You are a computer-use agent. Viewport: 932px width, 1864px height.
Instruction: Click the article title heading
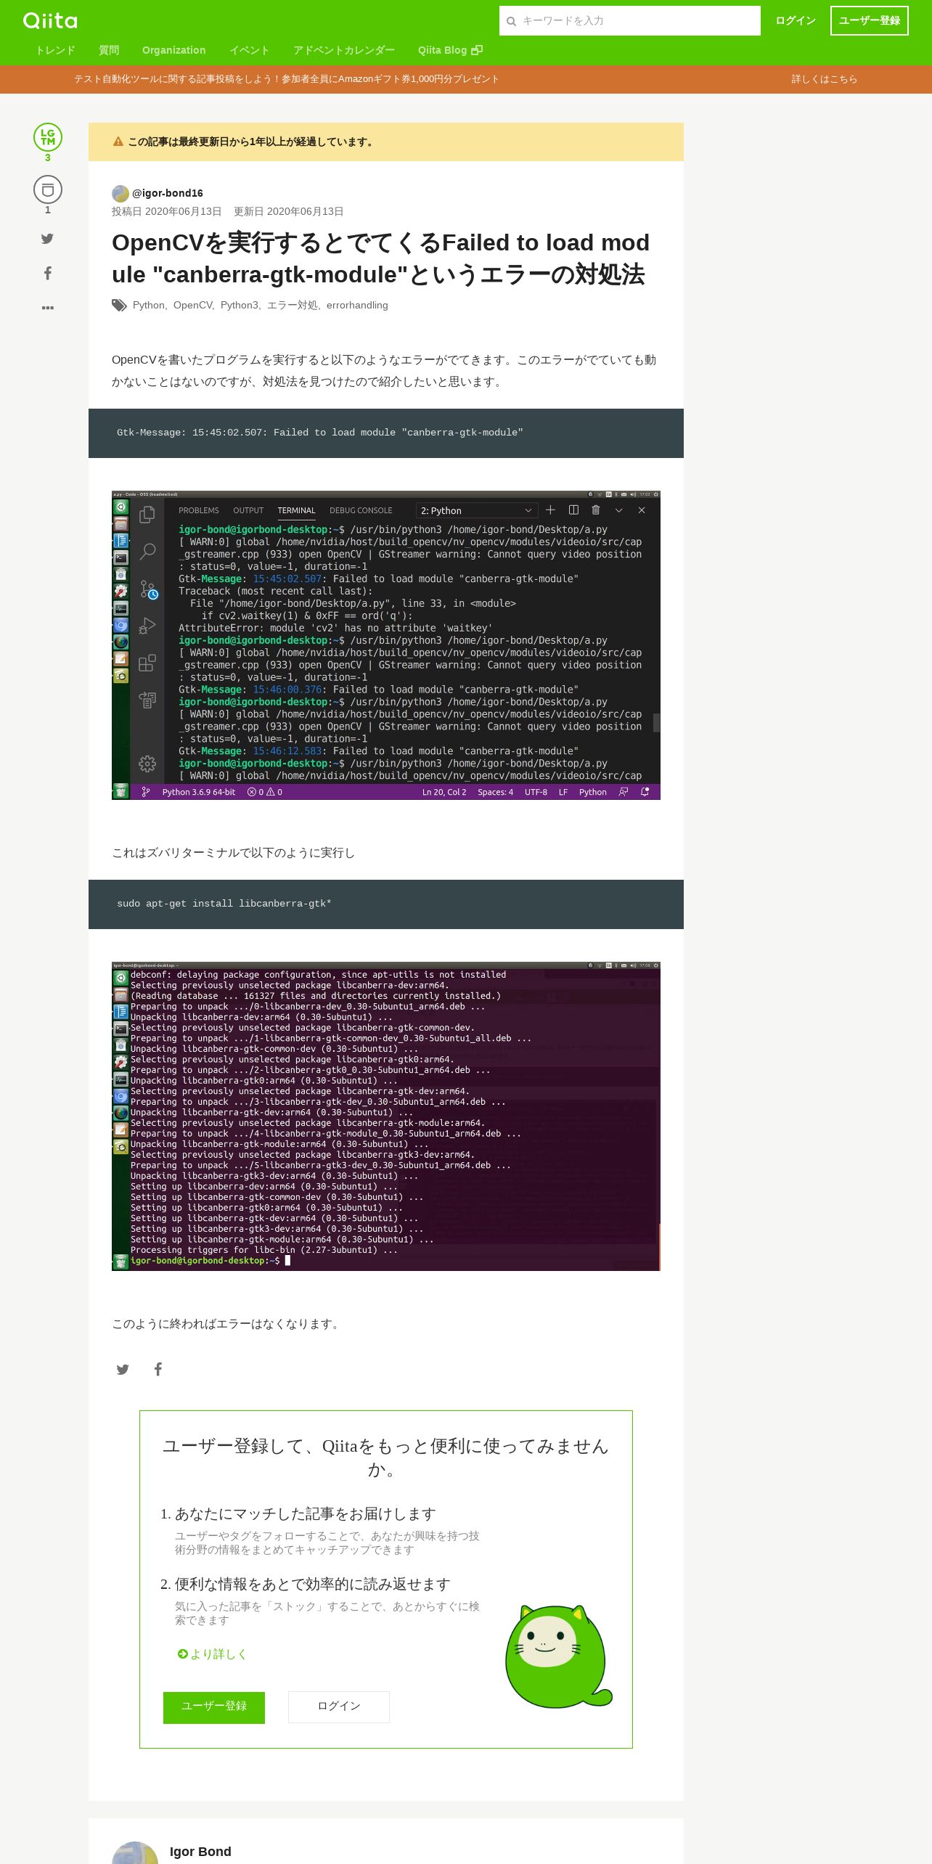click(x=380, y=258)
